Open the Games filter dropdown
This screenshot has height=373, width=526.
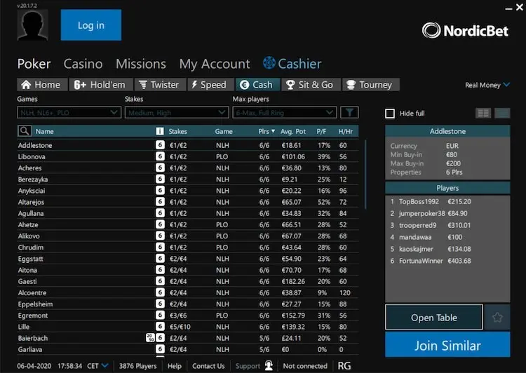69,112
